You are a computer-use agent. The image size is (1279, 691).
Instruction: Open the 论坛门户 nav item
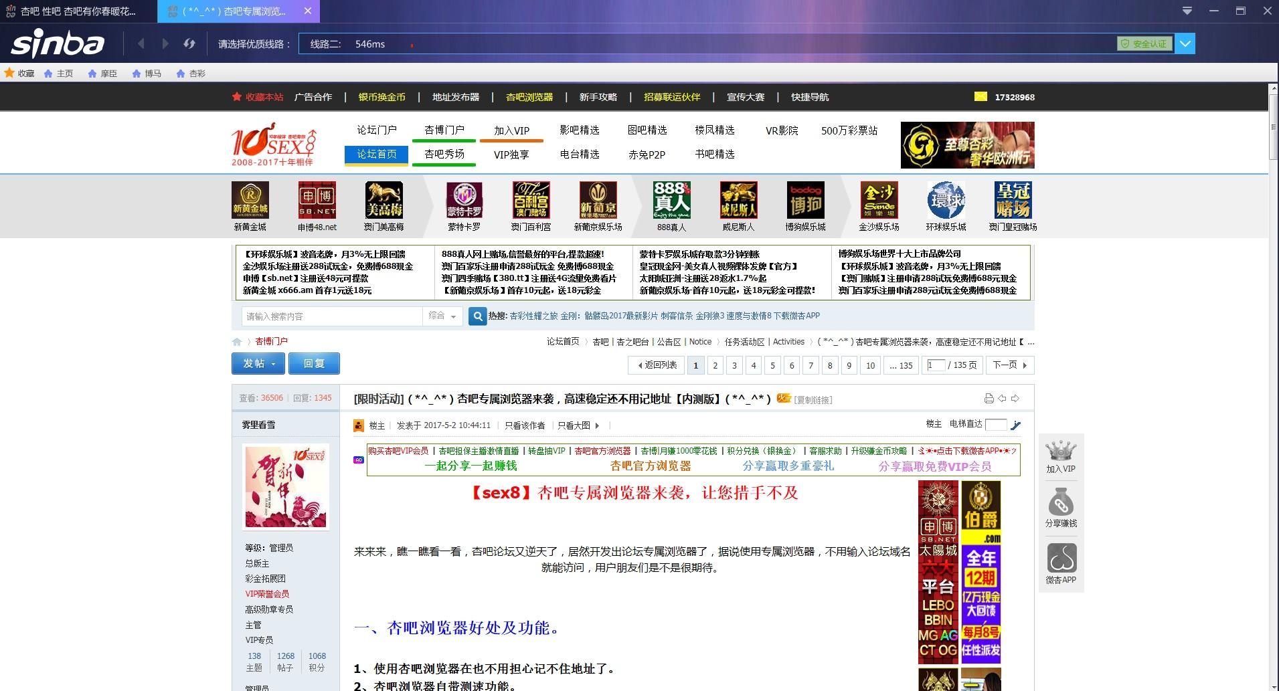[x=377, y=130]
